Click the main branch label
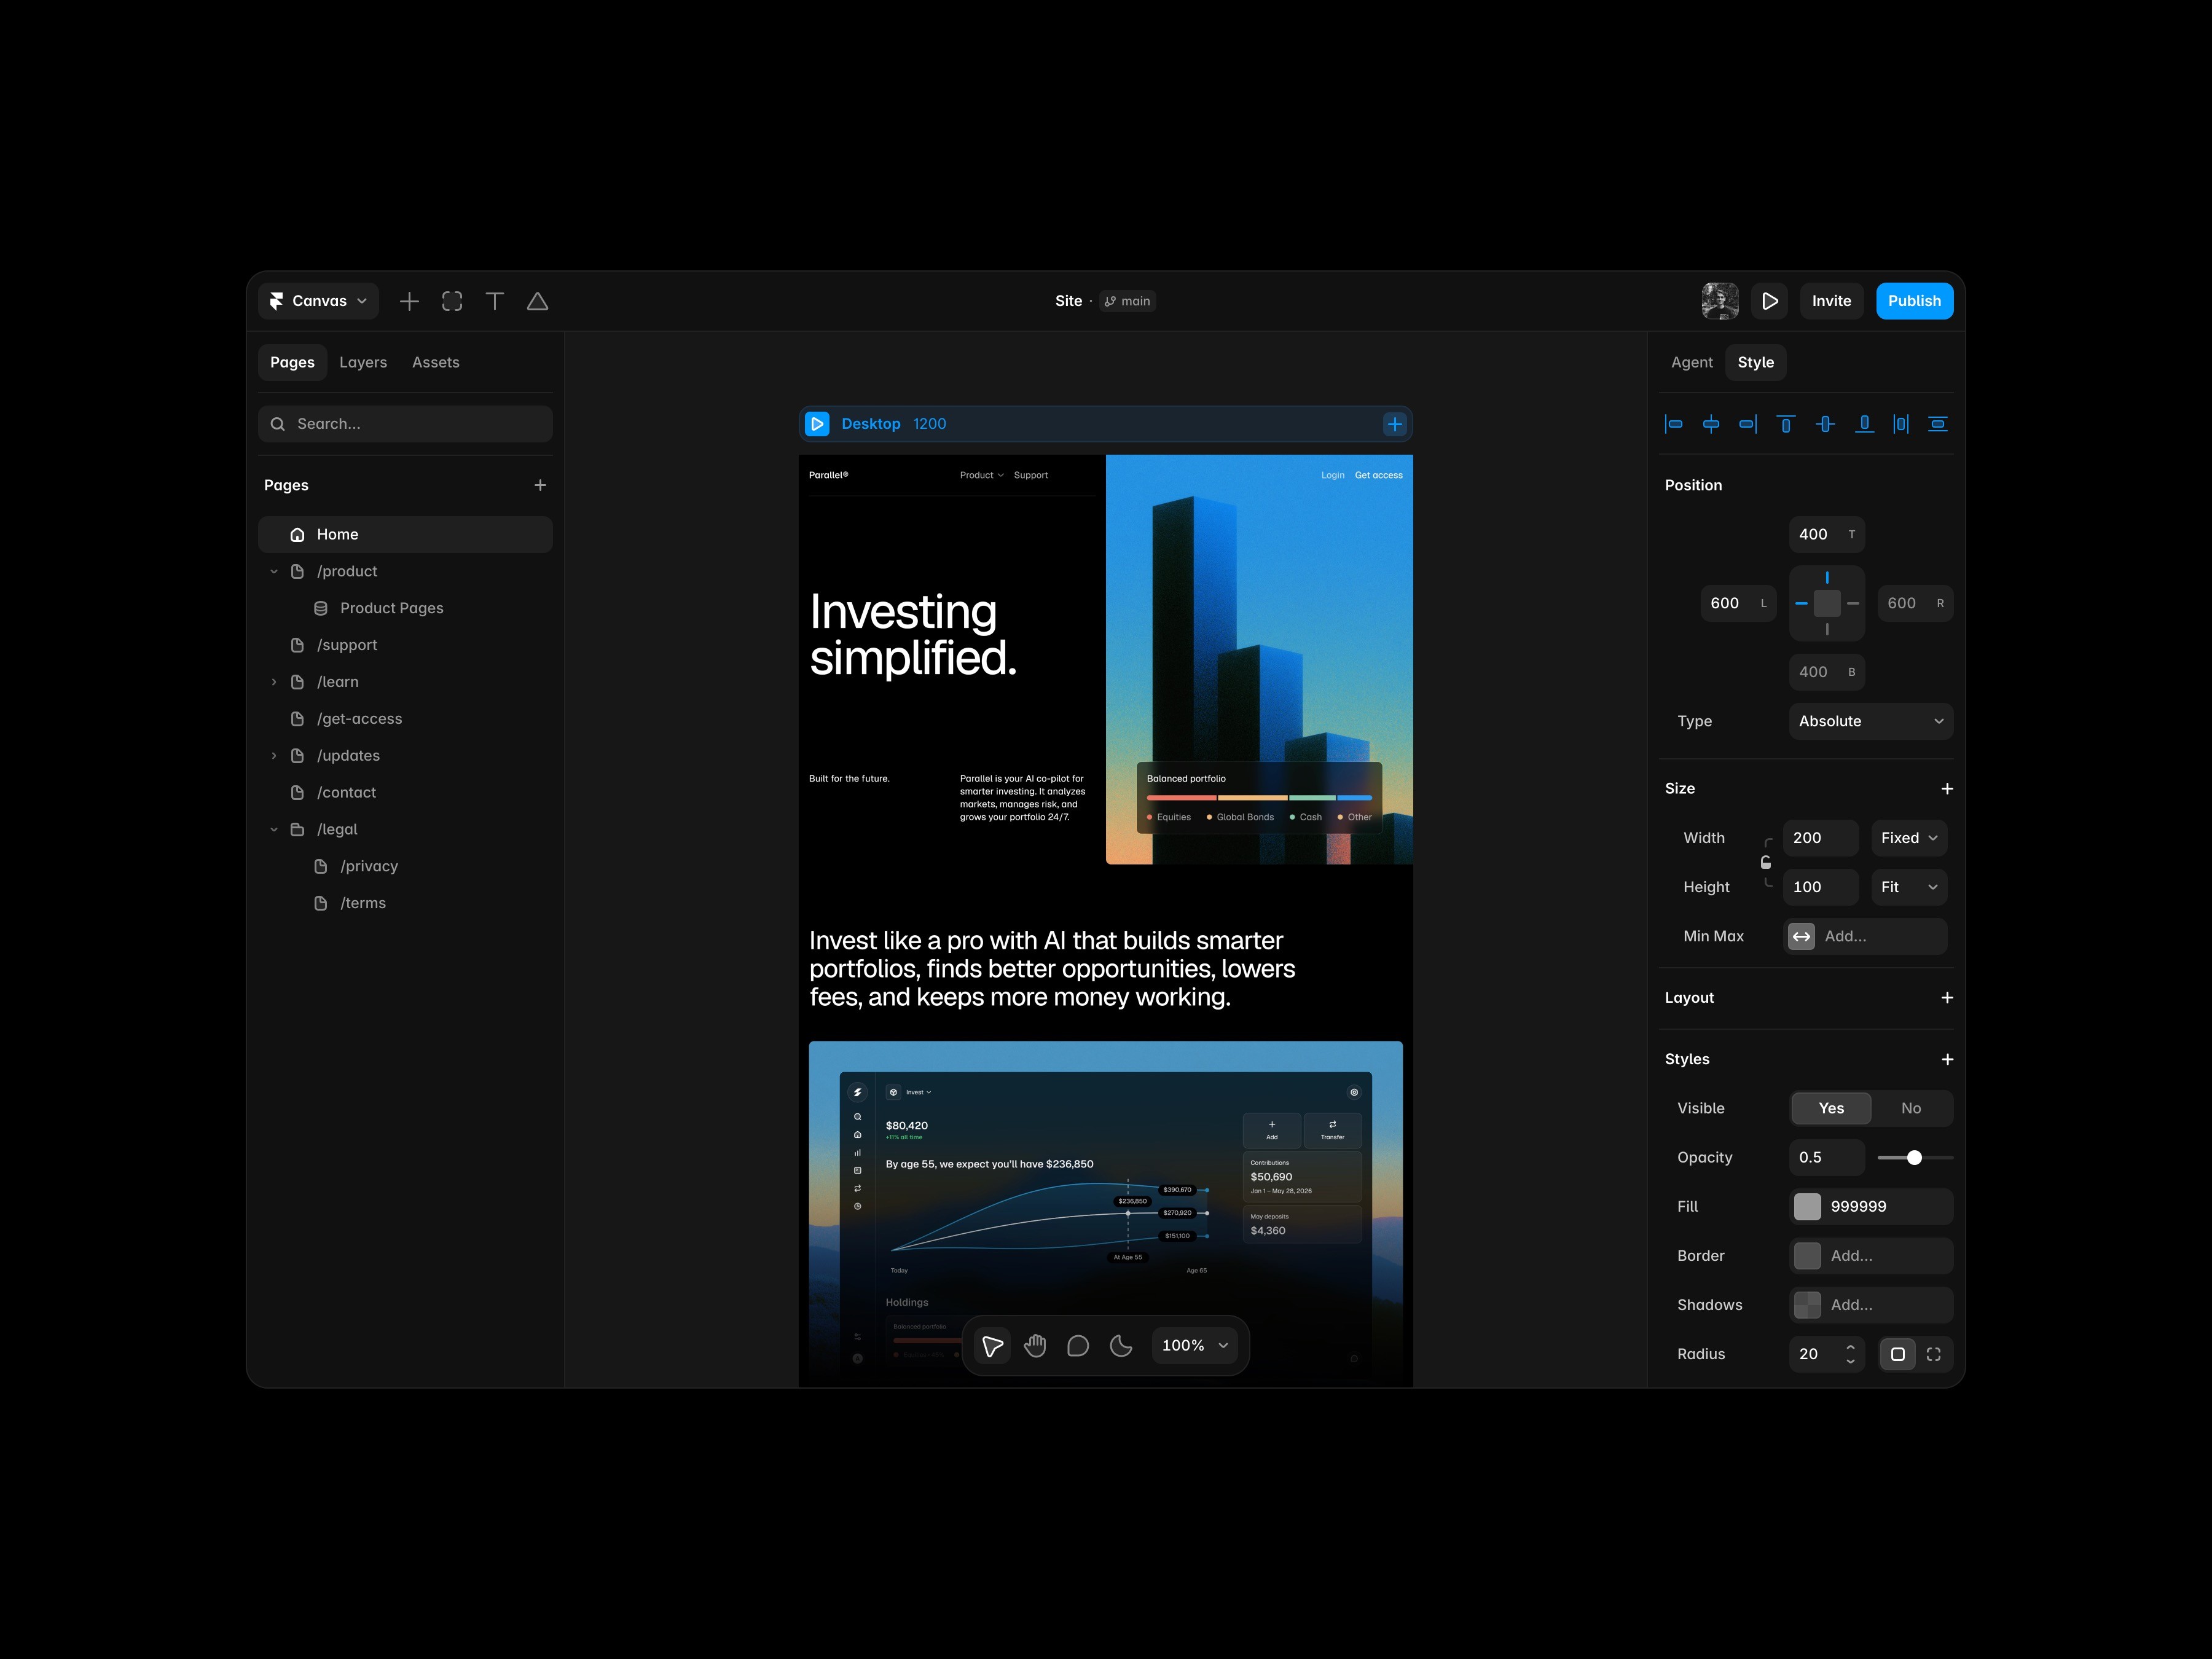 point(1128,301)
